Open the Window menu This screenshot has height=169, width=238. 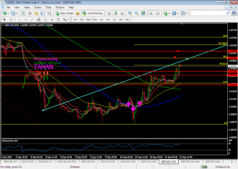point(60,7)
